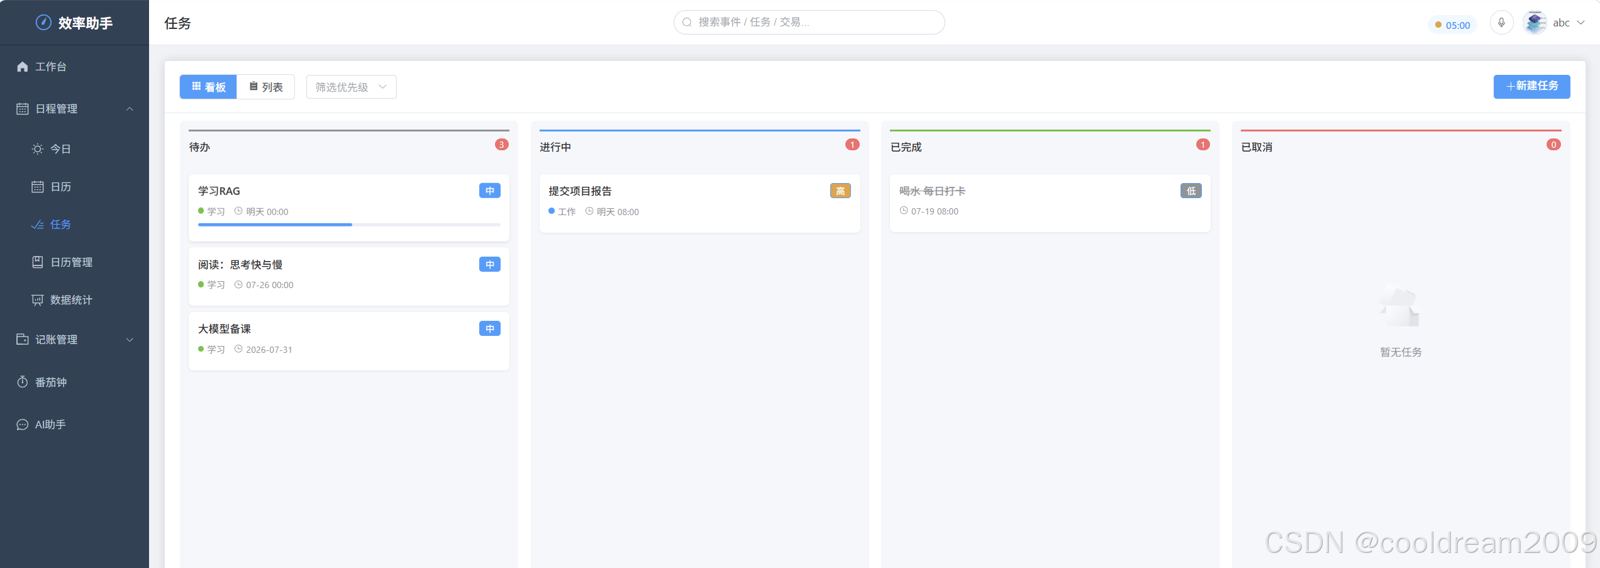
Task: Click the 数据统计 chart icon
Action: [38, 300]
